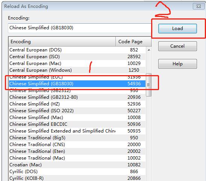206x181 pixels.
Task: Select Chinese Traditional (Mac) encoding
Action: 77,158
